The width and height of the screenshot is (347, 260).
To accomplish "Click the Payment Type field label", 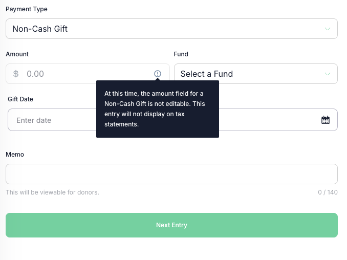I will (27, 9).
